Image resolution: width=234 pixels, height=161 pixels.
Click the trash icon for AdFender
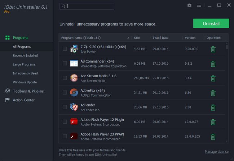click(x=213, y=107)
